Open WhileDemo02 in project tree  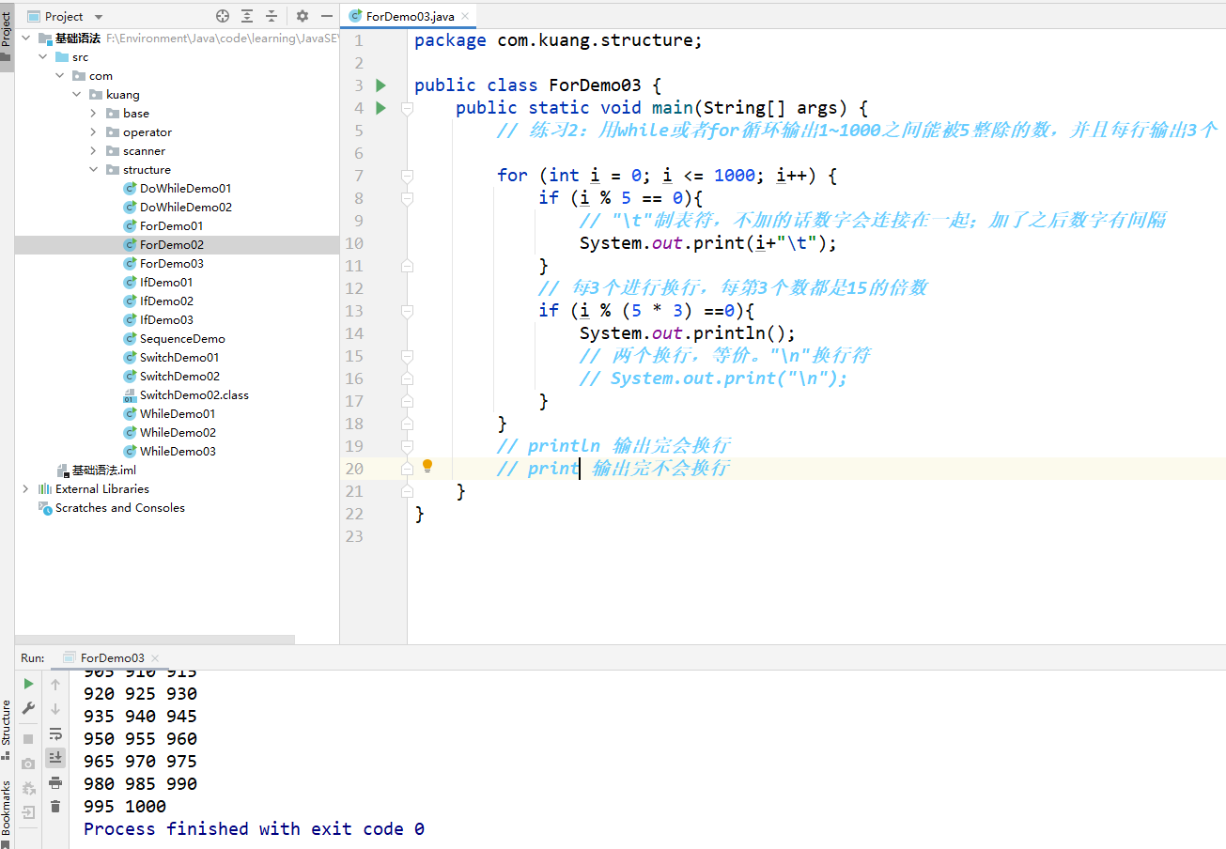point(178,433)
